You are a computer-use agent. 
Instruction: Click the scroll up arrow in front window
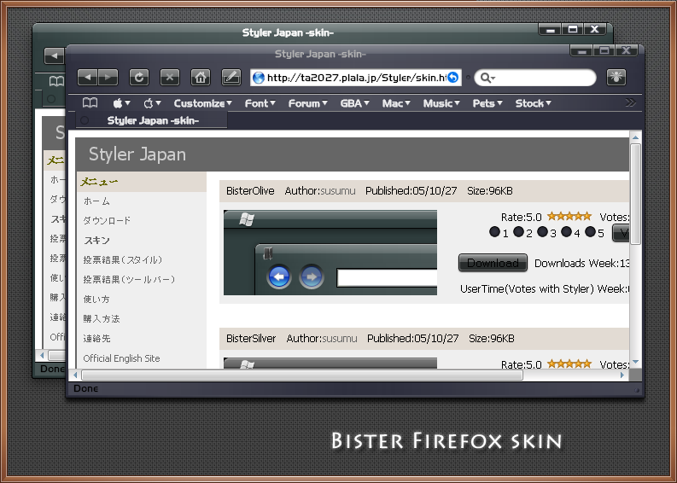pyautogui.click(x=635, y=137)
